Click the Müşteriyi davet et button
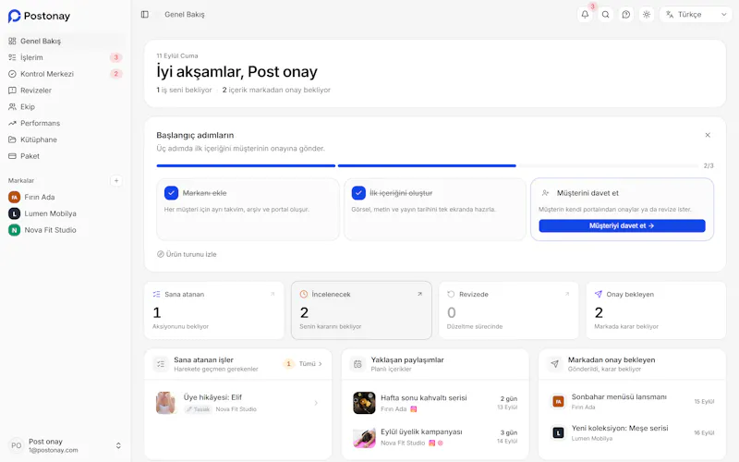739x462 pixels. pos(622,225)
